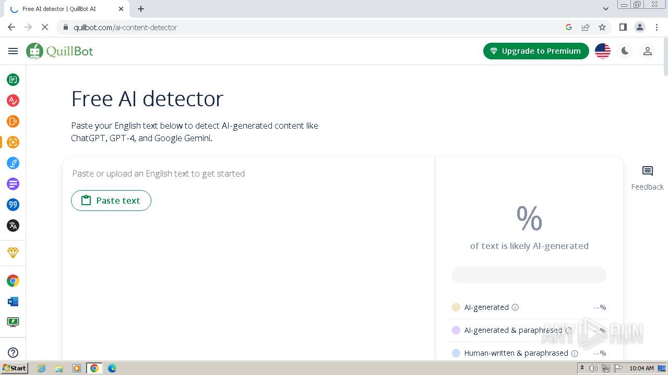The width and height of the screenshot is (668, 375).
Task: Open QuillBot for Chrome sidebar icon
Action: coord(13,281)
